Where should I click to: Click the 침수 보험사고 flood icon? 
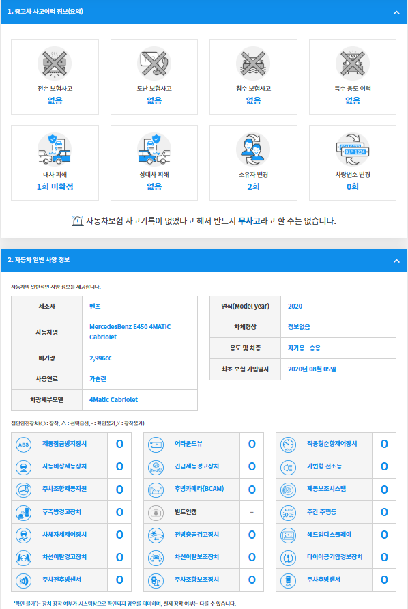tap(253, 63)
